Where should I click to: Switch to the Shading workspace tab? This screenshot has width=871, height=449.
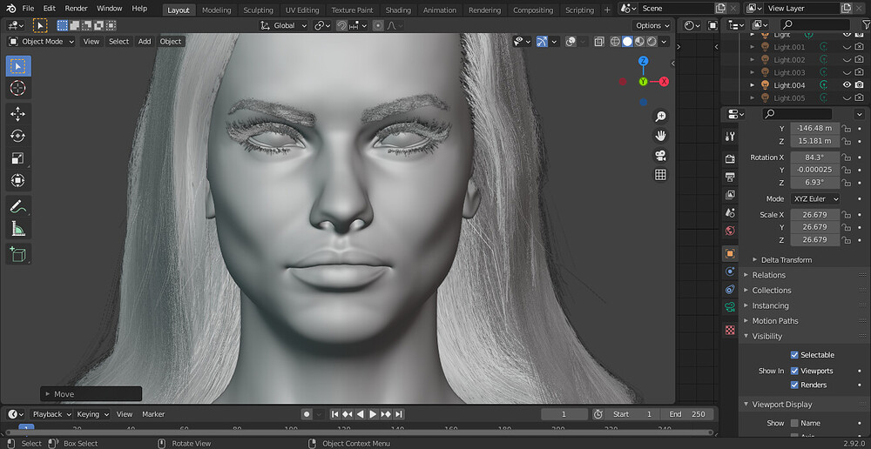[x=398, y=10]
